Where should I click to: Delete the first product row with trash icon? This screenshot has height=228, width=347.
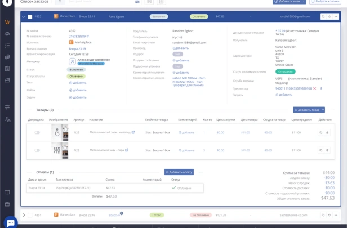tap(327, 133)
